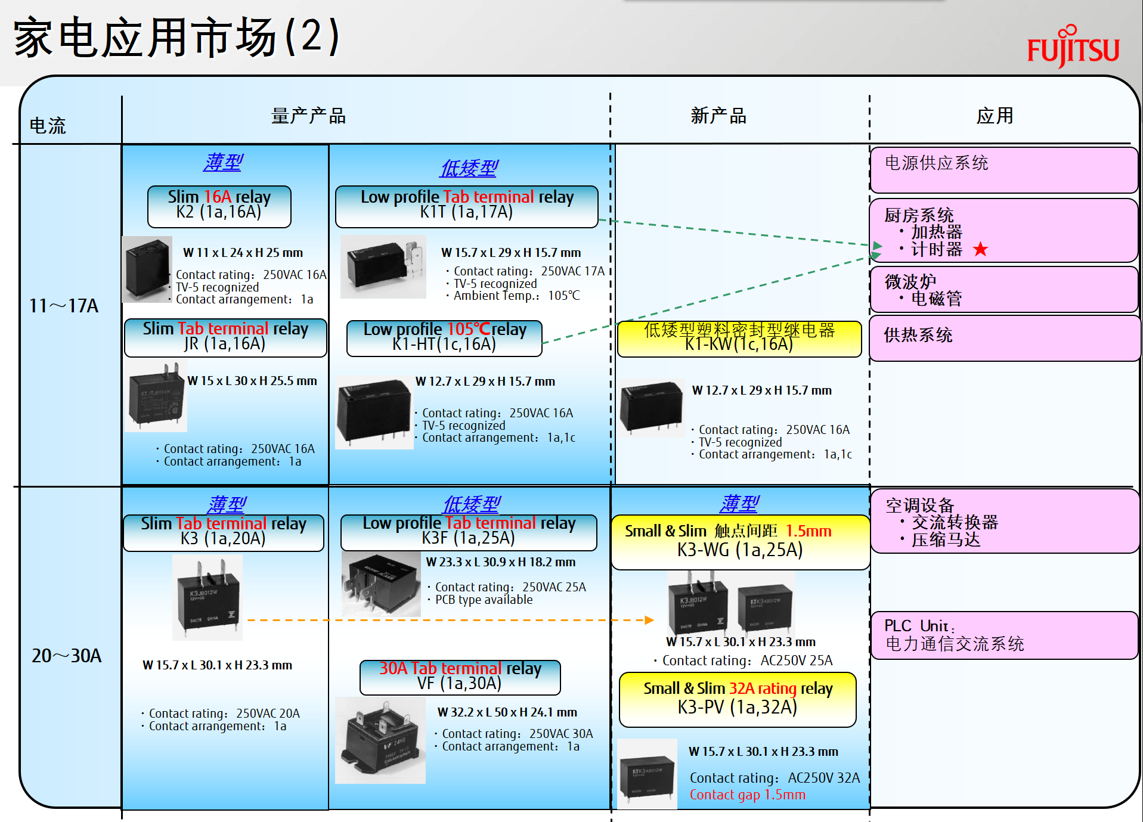1143x822 pixels.
Task: Click the 微波炉 application box
Action: tap(1005, 290)
